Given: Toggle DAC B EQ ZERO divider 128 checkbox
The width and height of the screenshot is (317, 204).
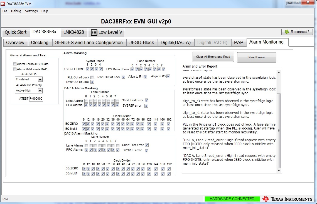Looking at the screenshot, I should [x=149, y=169].
